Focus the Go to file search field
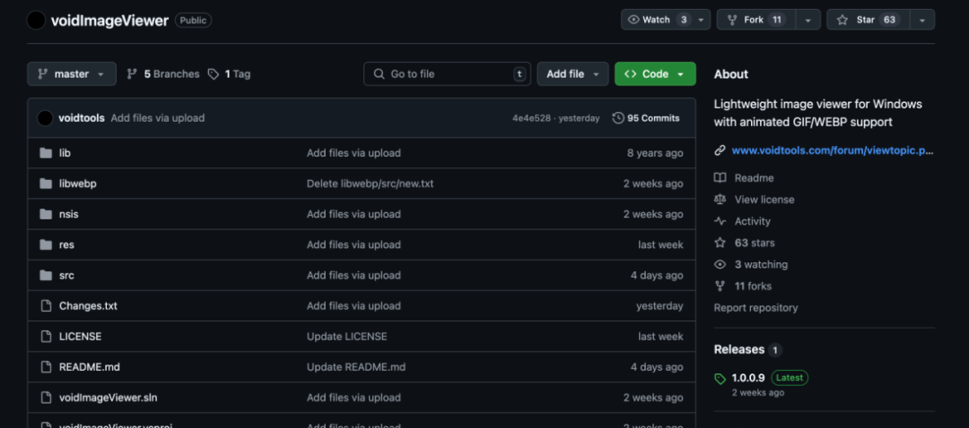This screenshot has width=969, height=428. coord(448,74)
